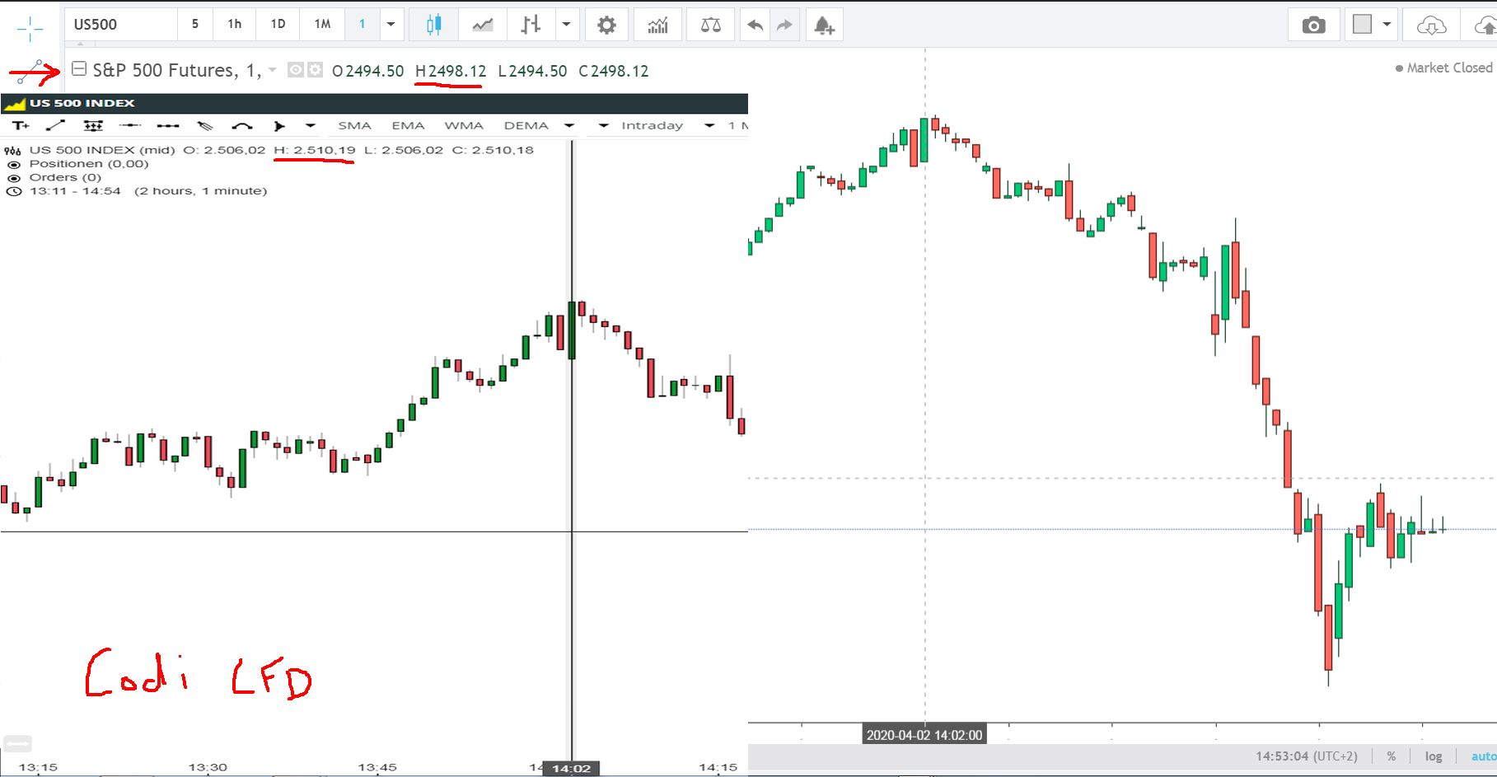
Task: Select the T+ text annotation tool
Action: (20, 125)
